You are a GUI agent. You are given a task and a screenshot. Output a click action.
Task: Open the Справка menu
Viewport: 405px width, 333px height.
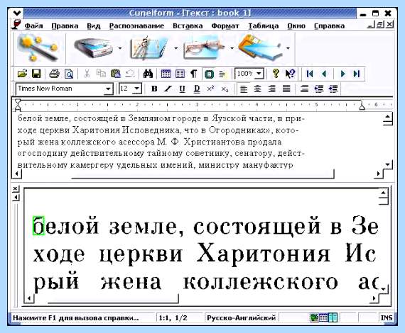coord(329,26)
